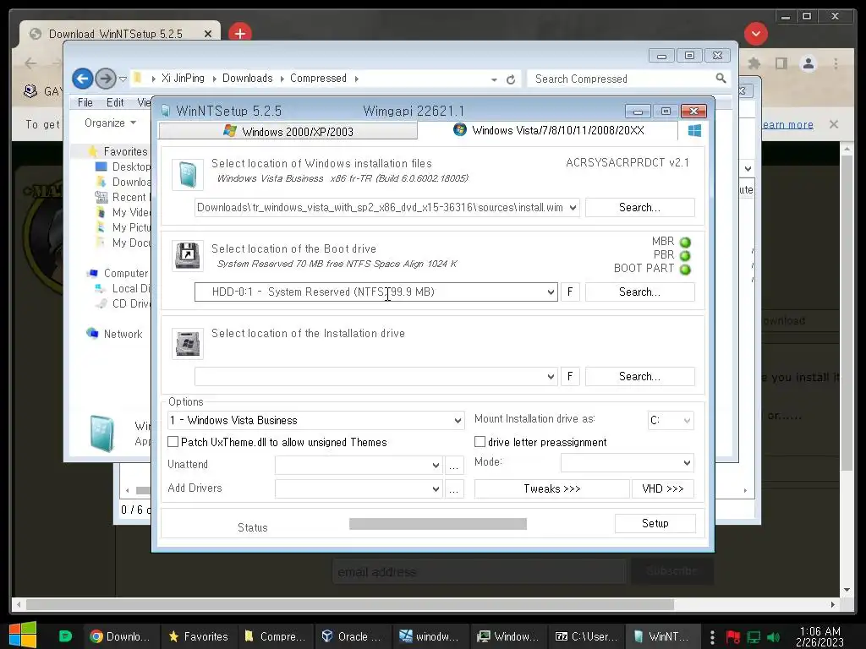Click the Windows installation files source icon
This screenshot has width=866, height=649.
point(187,175)
